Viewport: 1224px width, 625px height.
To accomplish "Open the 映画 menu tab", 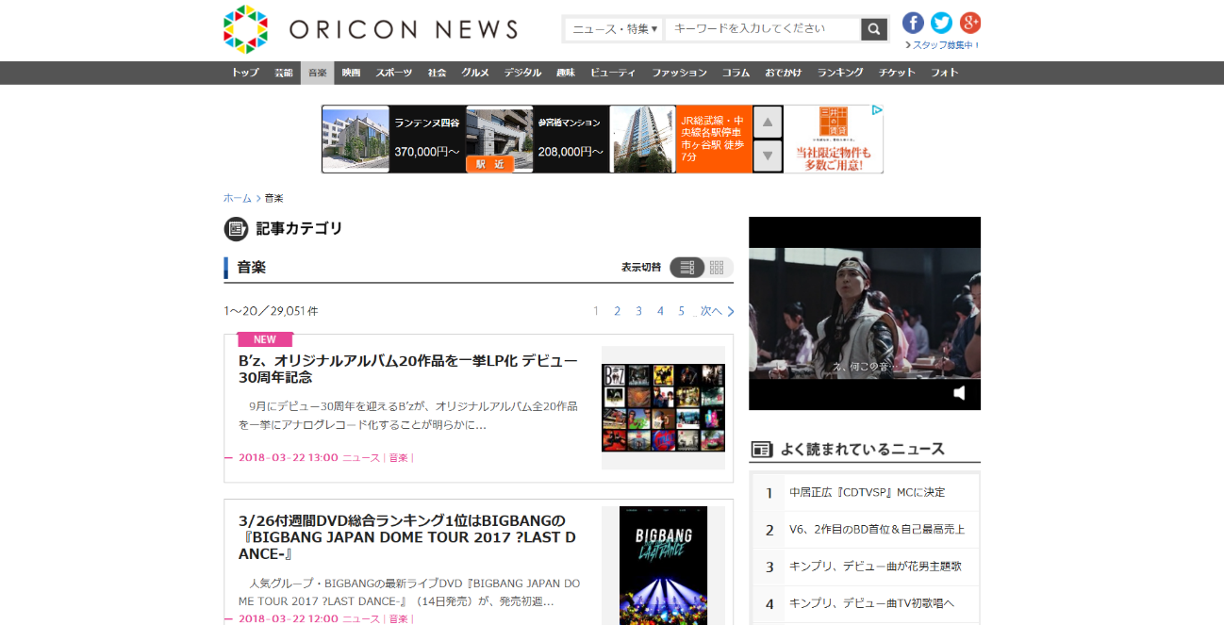I will [351, 73].
